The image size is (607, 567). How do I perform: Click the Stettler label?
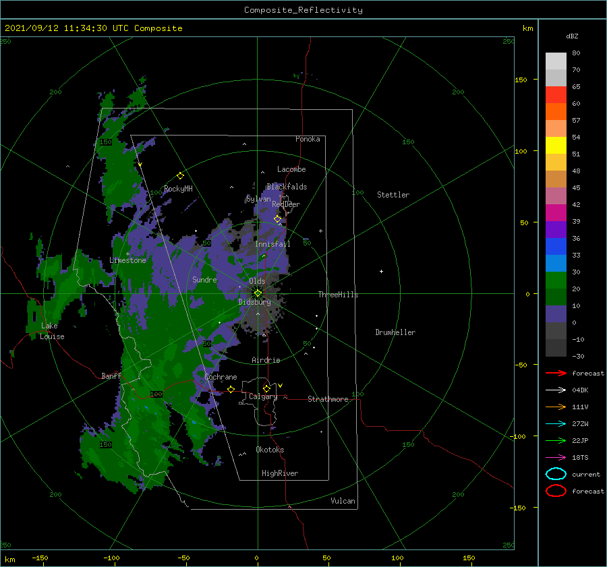click(x=393, y=195)
